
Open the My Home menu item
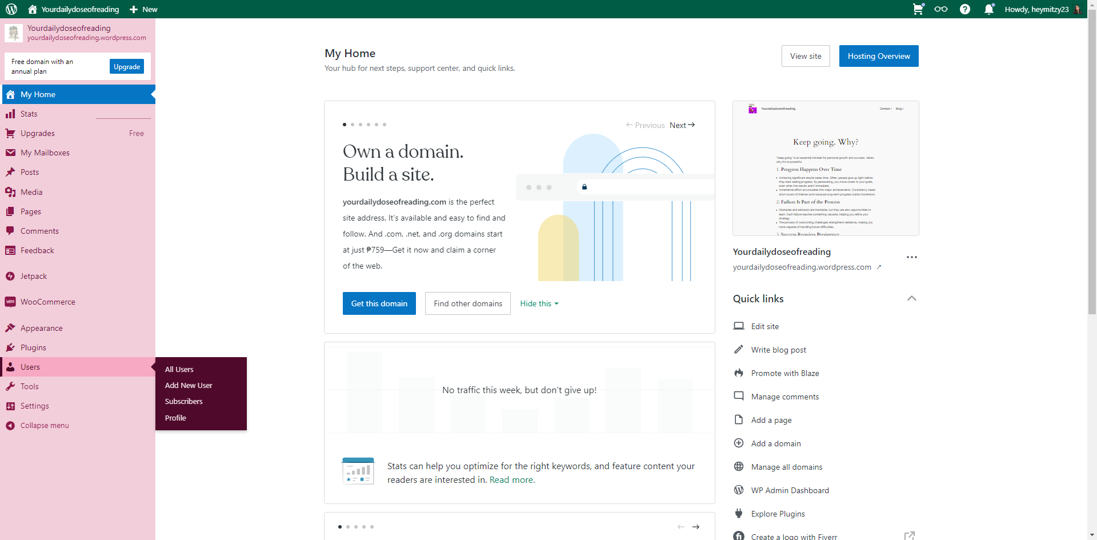pos(79,94)
